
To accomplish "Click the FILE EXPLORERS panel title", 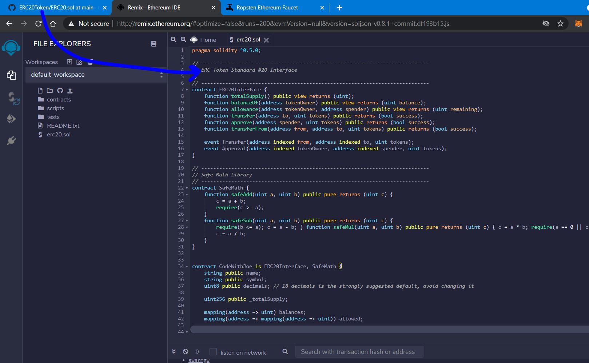I will click(x=62, y=44).
